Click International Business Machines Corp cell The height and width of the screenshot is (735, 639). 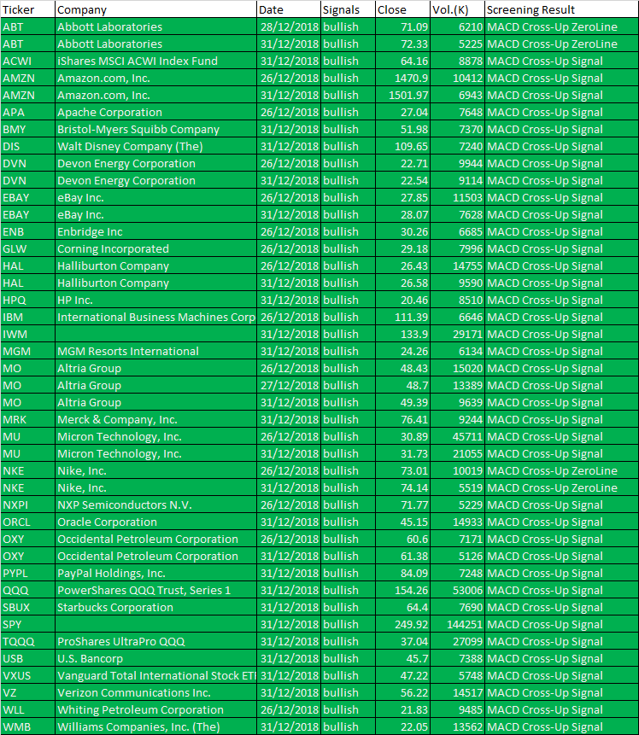155,317
